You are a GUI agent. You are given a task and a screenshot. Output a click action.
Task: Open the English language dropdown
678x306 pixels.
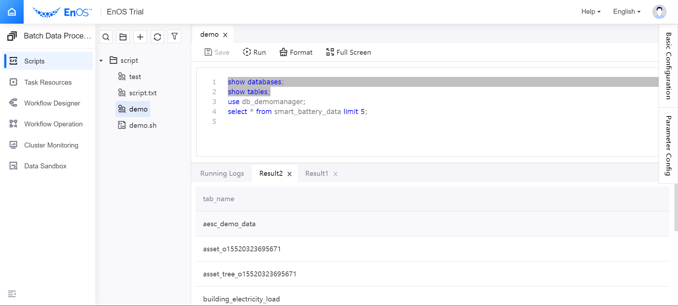coord(626,12)
